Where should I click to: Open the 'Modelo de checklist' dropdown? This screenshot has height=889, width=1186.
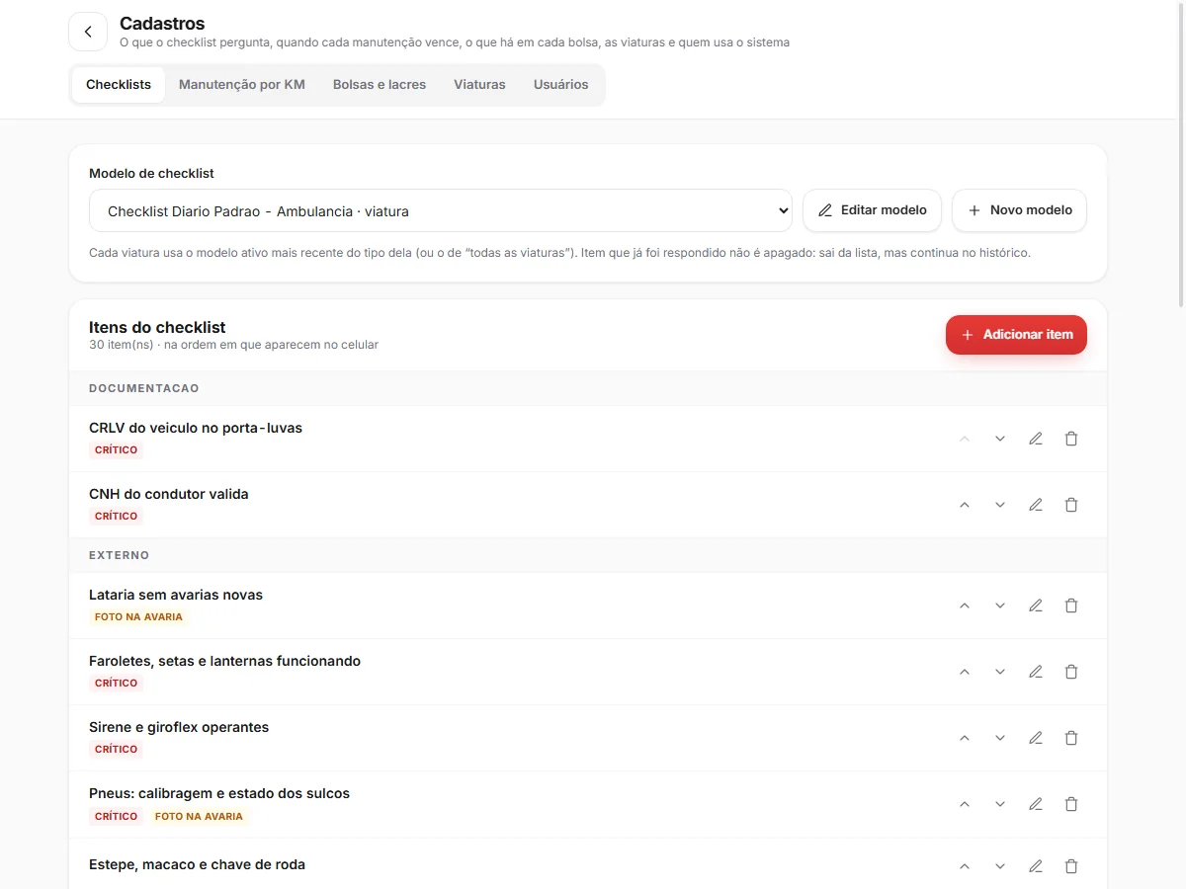click(x=441, y=210)
